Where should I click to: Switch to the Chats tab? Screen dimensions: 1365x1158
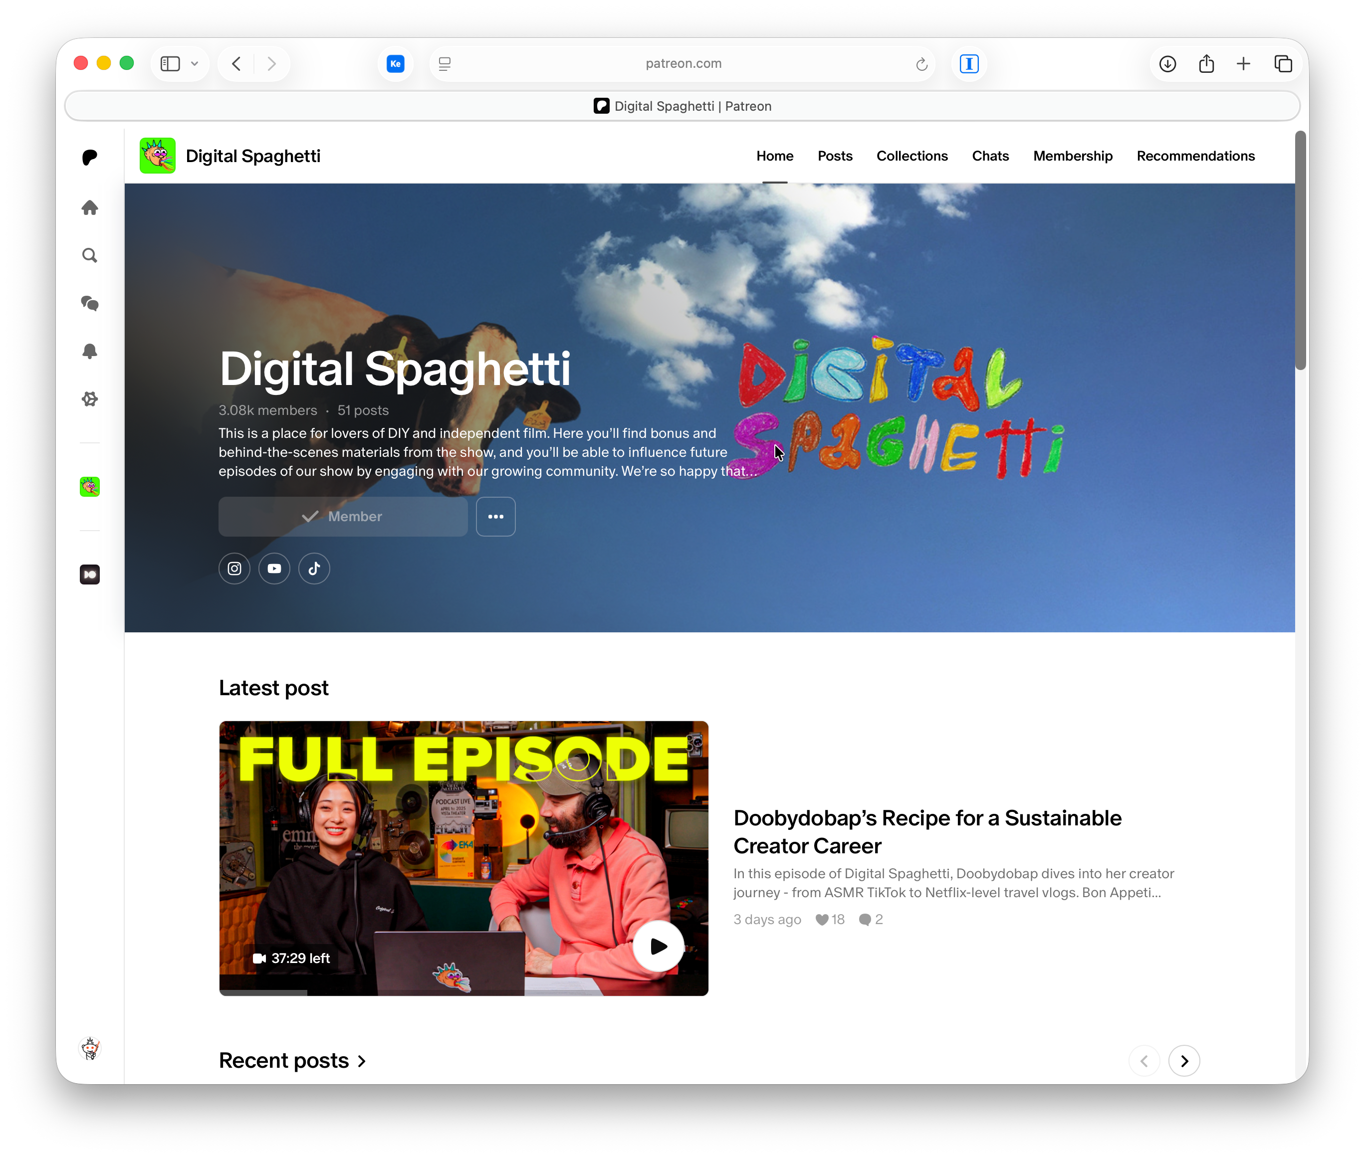(990, 156)
